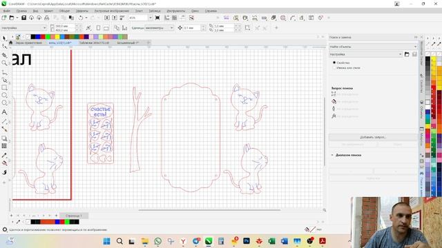Open the 'Настройка' preset dropdown in Find panel
Screen dimensions: 442x248
click(365, 54)
